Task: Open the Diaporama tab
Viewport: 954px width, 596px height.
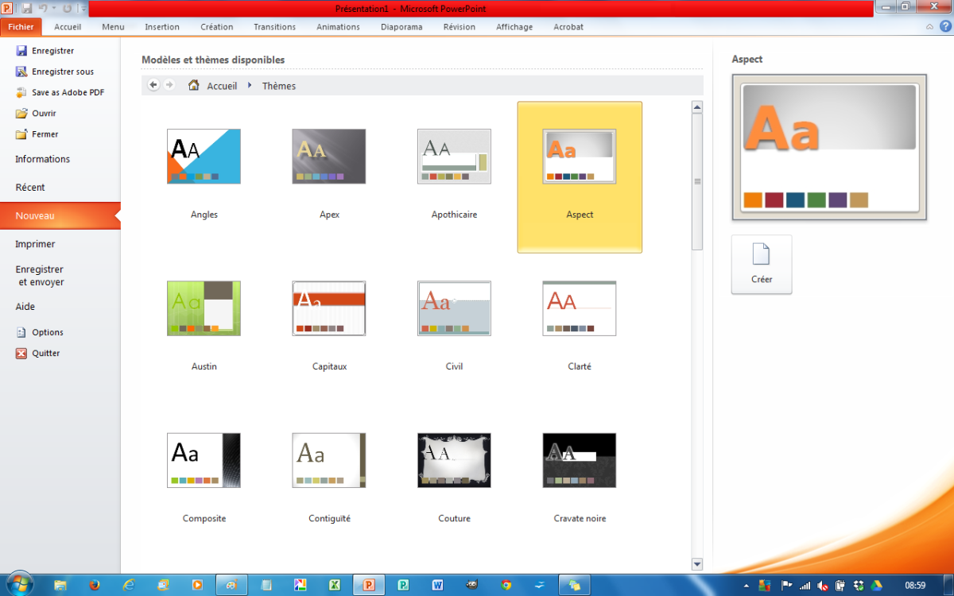Action: coord(401,27)
